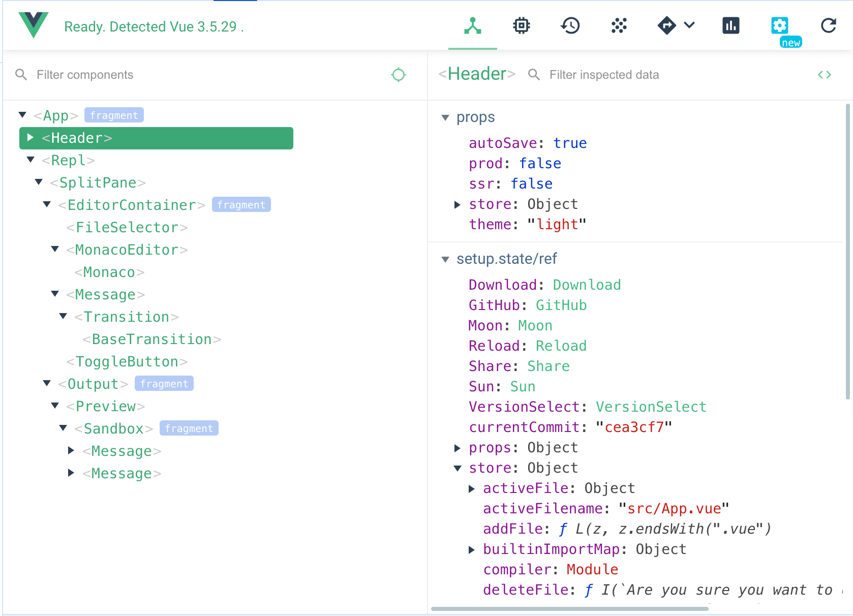Open the inspector switcher dropdown chevron
Image resolution: width=853 pixels, height=616 pixels.
coord(689,25)
